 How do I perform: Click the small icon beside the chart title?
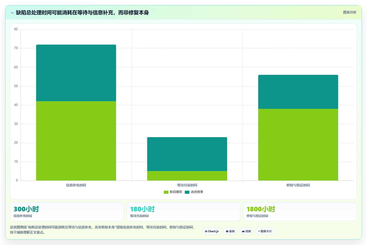coord(12,13)
